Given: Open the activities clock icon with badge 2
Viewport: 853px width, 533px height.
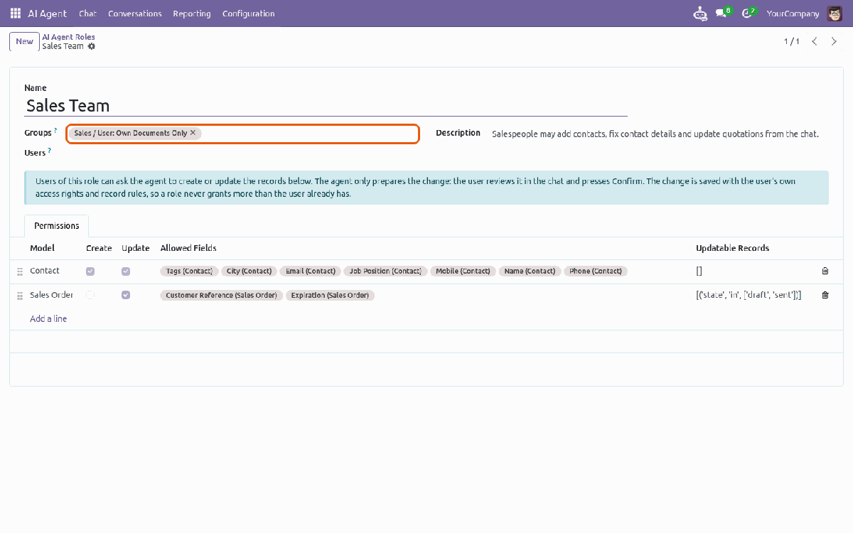Looking at the screenshot, I should coord(749,13).
